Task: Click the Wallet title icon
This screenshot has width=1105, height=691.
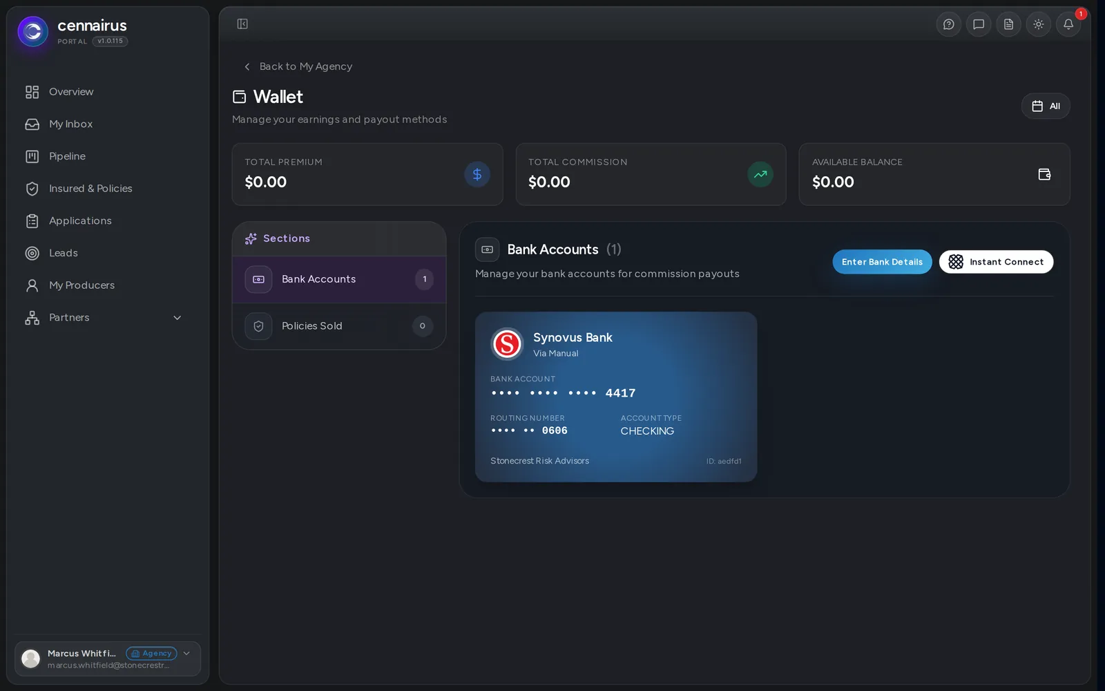Action: click(239, 97)
